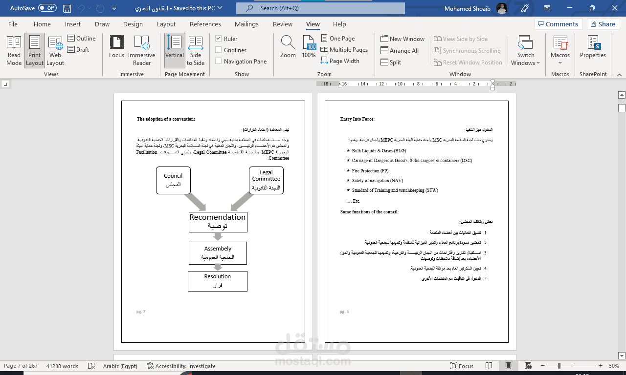626x375 pixels.
Task: Click Mohamed Shoaib account name
Action: pos(467,8)
